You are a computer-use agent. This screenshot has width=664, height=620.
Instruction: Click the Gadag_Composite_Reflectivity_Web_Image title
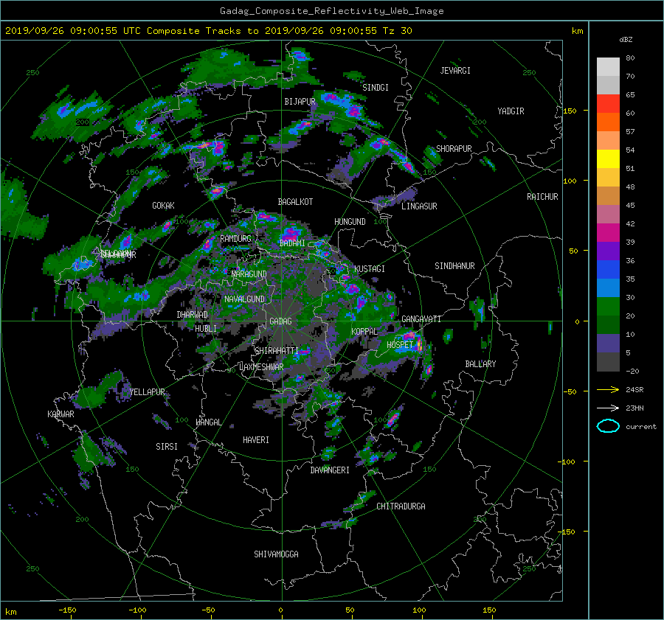(x=331, y=11)
